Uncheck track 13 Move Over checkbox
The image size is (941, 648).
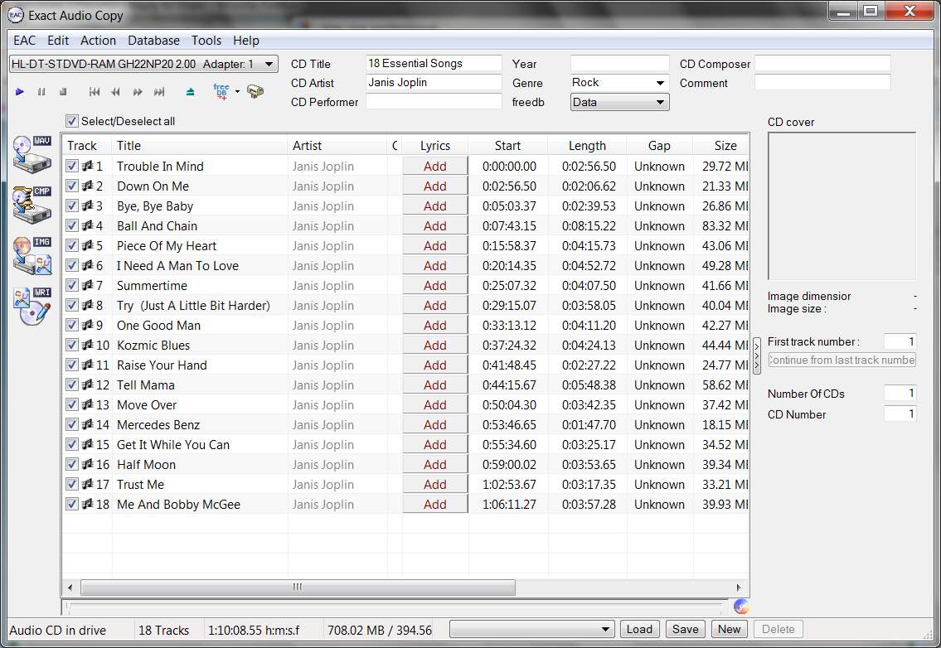[x=72, y=404]
